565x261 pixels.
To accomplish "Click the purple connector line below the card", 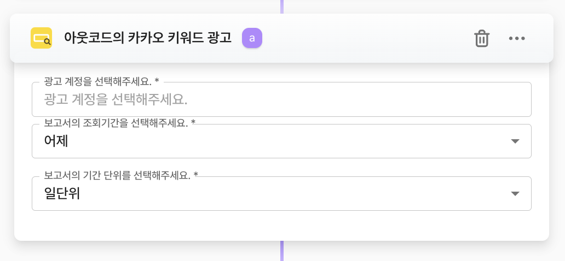I will coord(282,251).
